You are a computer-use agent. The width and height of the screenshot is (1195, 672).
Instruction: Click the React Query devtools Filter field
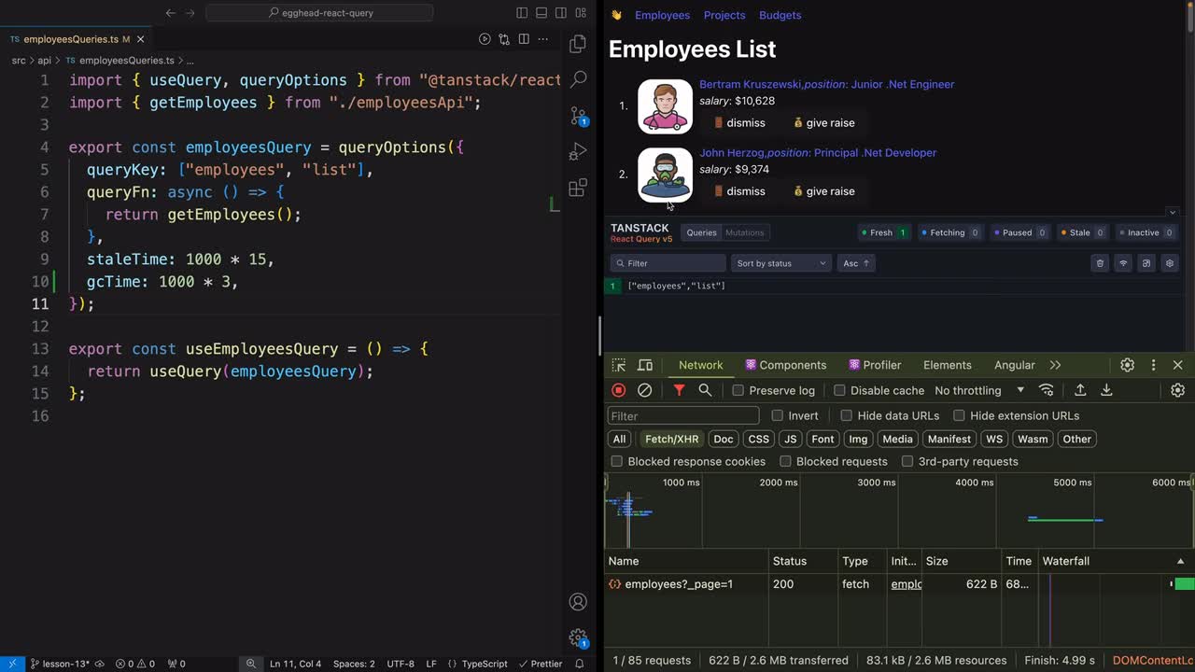668,263
